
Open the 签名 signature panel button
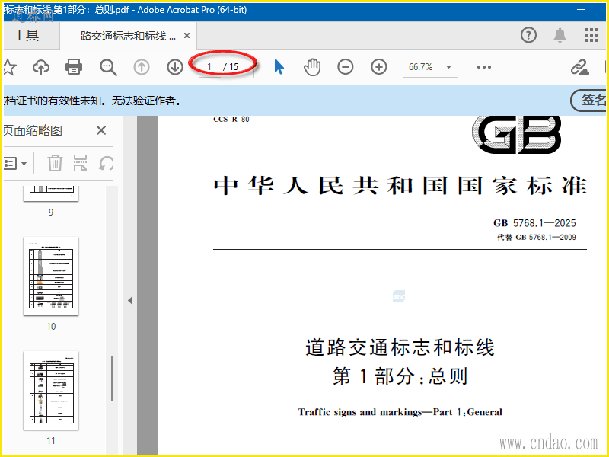pyautogui.click(x=588, y=101)
